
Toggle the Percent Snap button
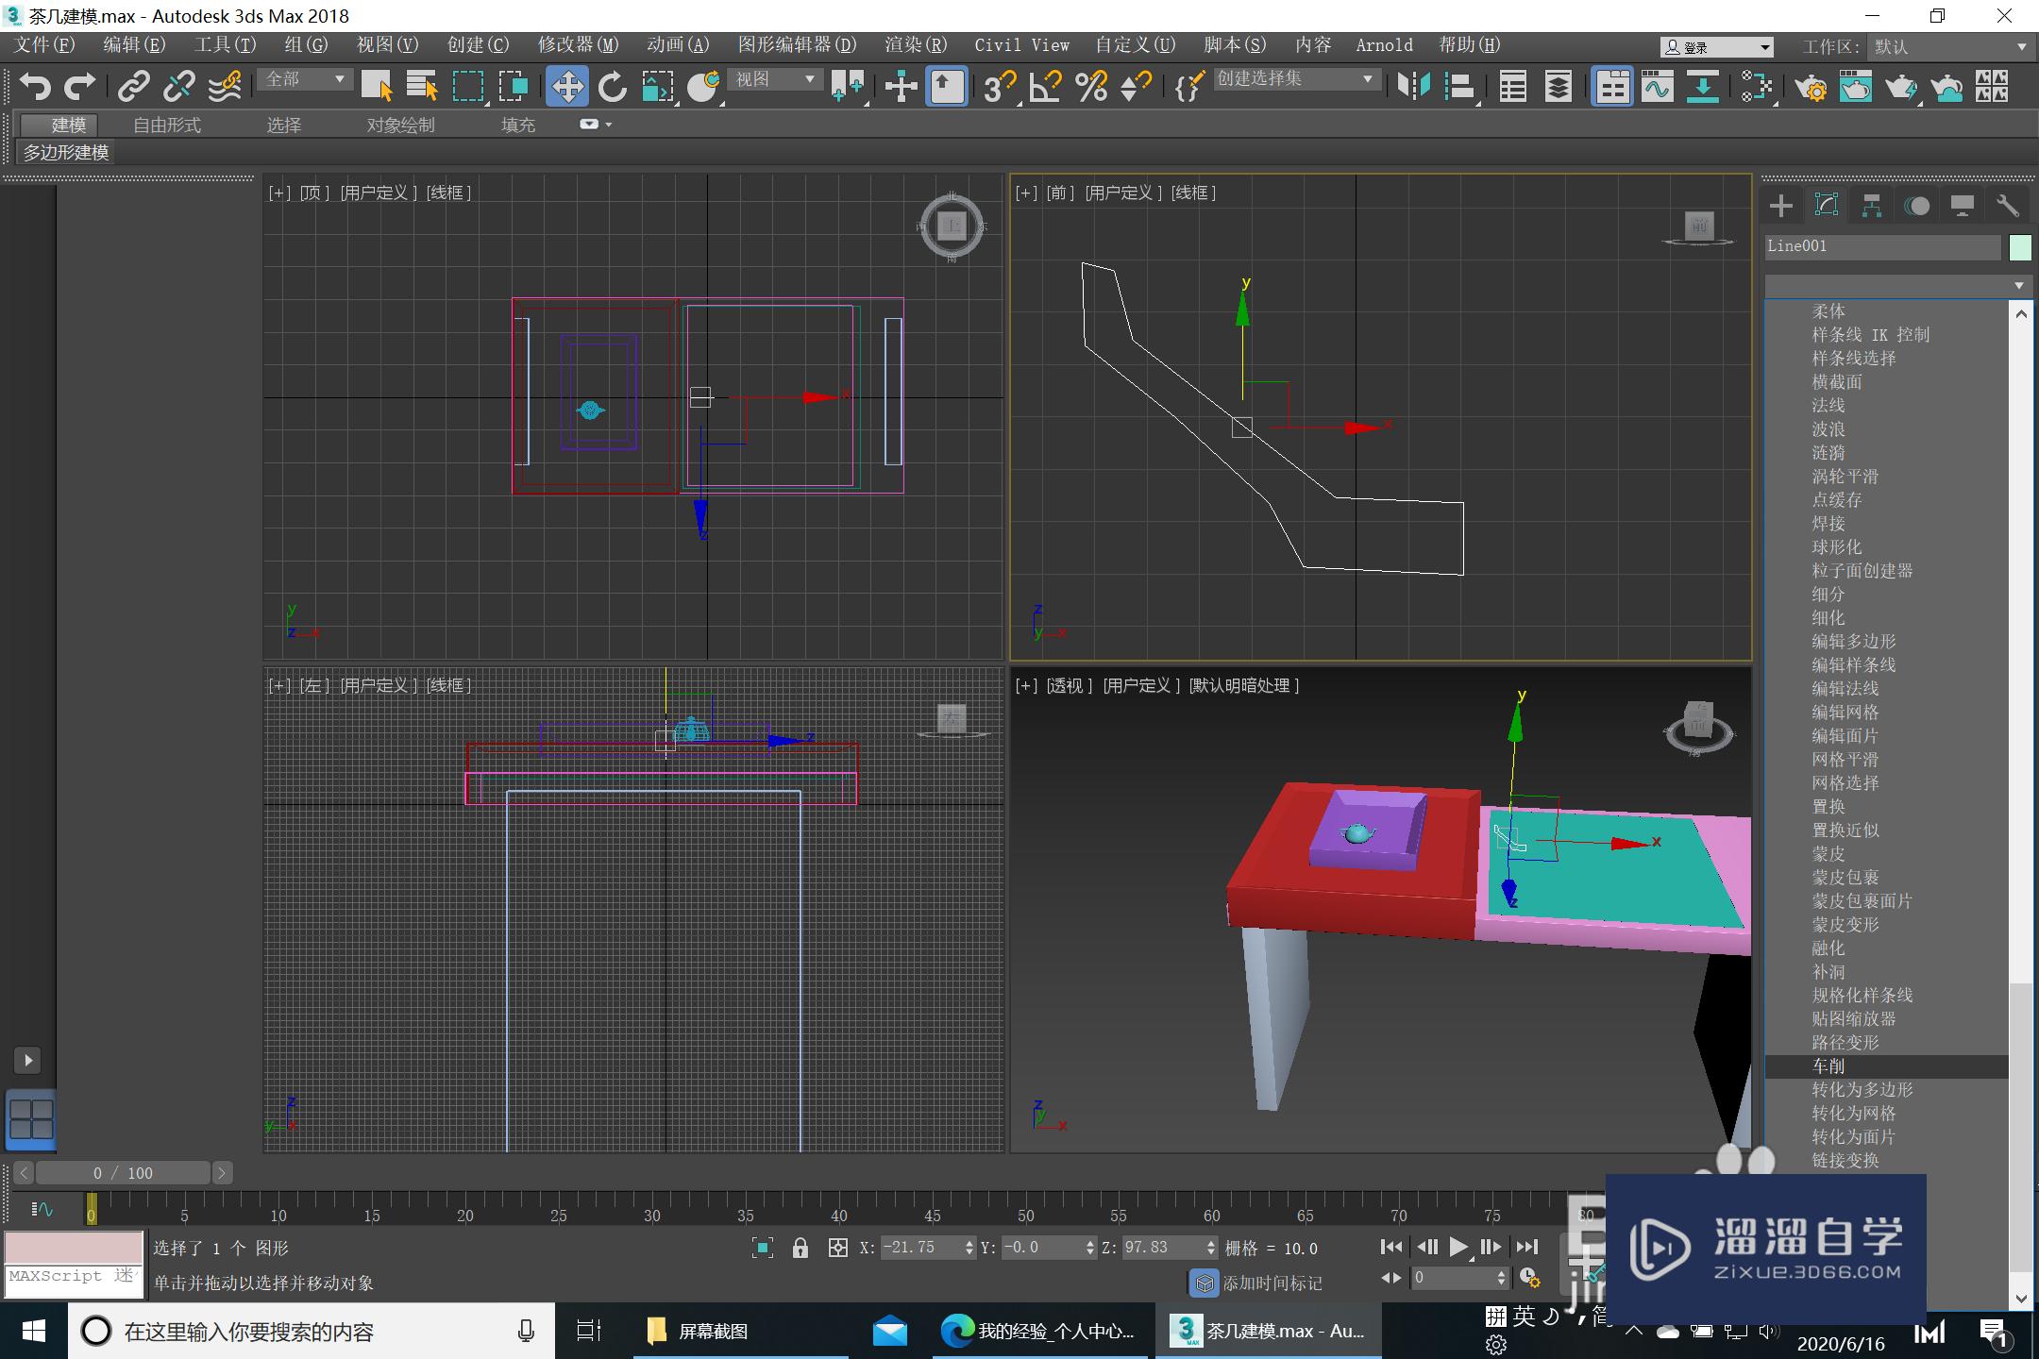1091,87
